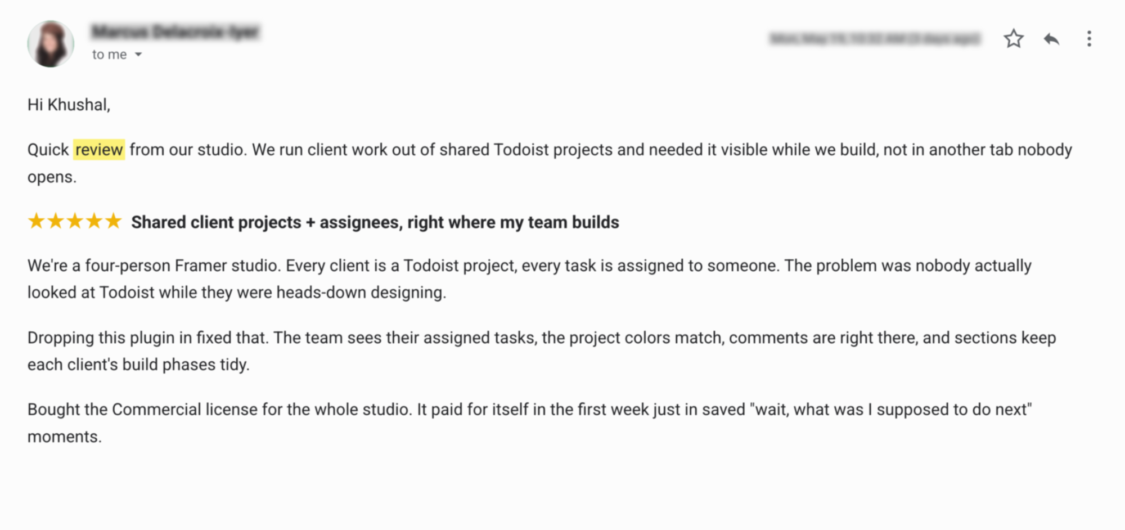This screenshot has height=530, width=1125.
Task: Click paragraph starting "Dropping this plugin in"
Action: (x=542, y=351)
